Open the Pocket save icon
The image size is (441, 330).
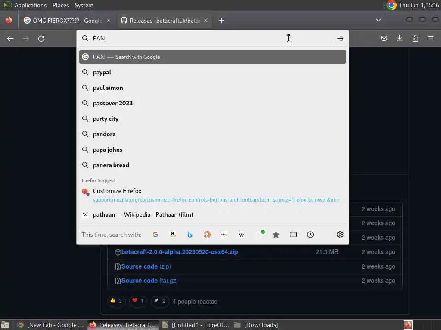384,38
